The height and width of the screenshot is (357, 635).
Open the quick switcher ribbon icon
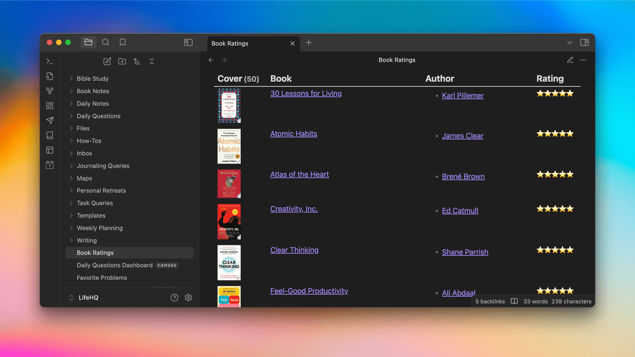pyautogui.click(x=50, y=76)
